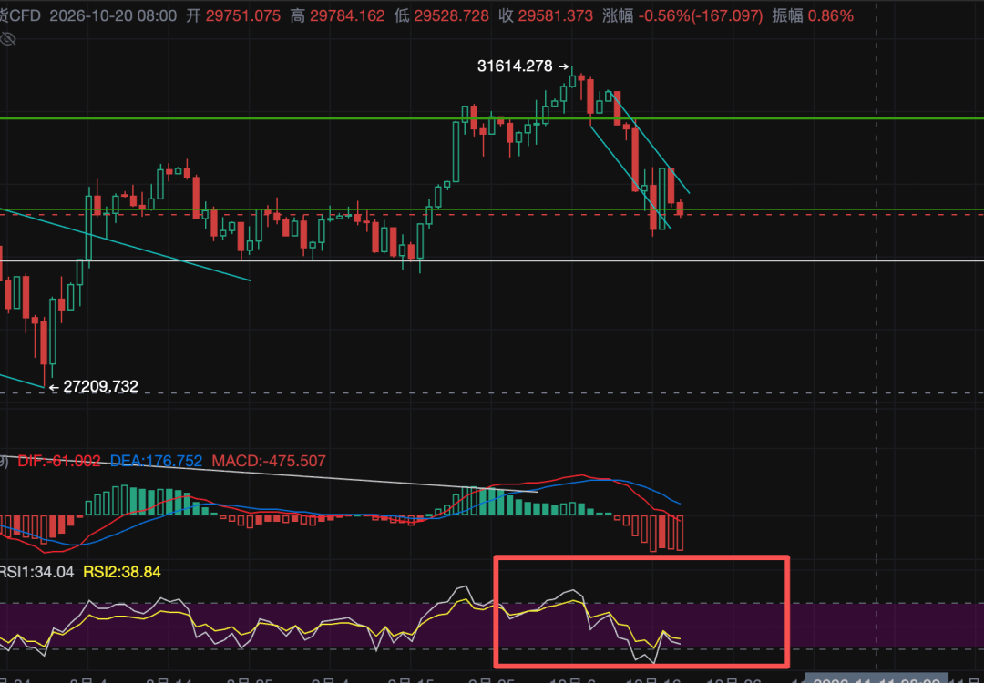Select the open price 29751.075
Screen dimensions: 984x683
click(242, 16)
